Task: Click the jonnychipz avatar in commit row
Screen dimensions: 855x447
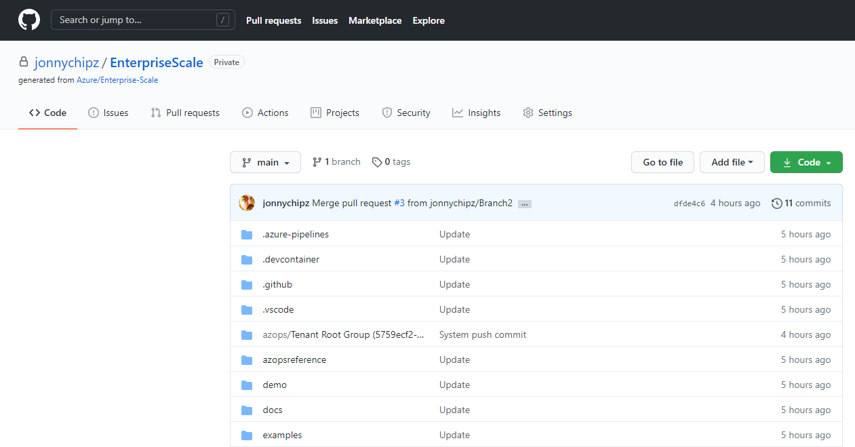Action: 247,203
